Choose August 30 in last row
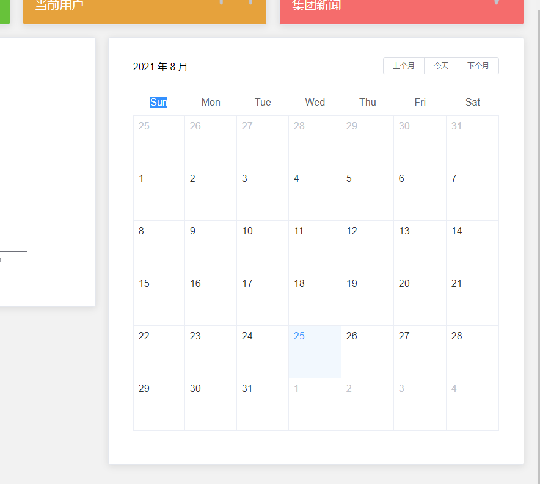This screenshot has width=540, height=484. 211,405
